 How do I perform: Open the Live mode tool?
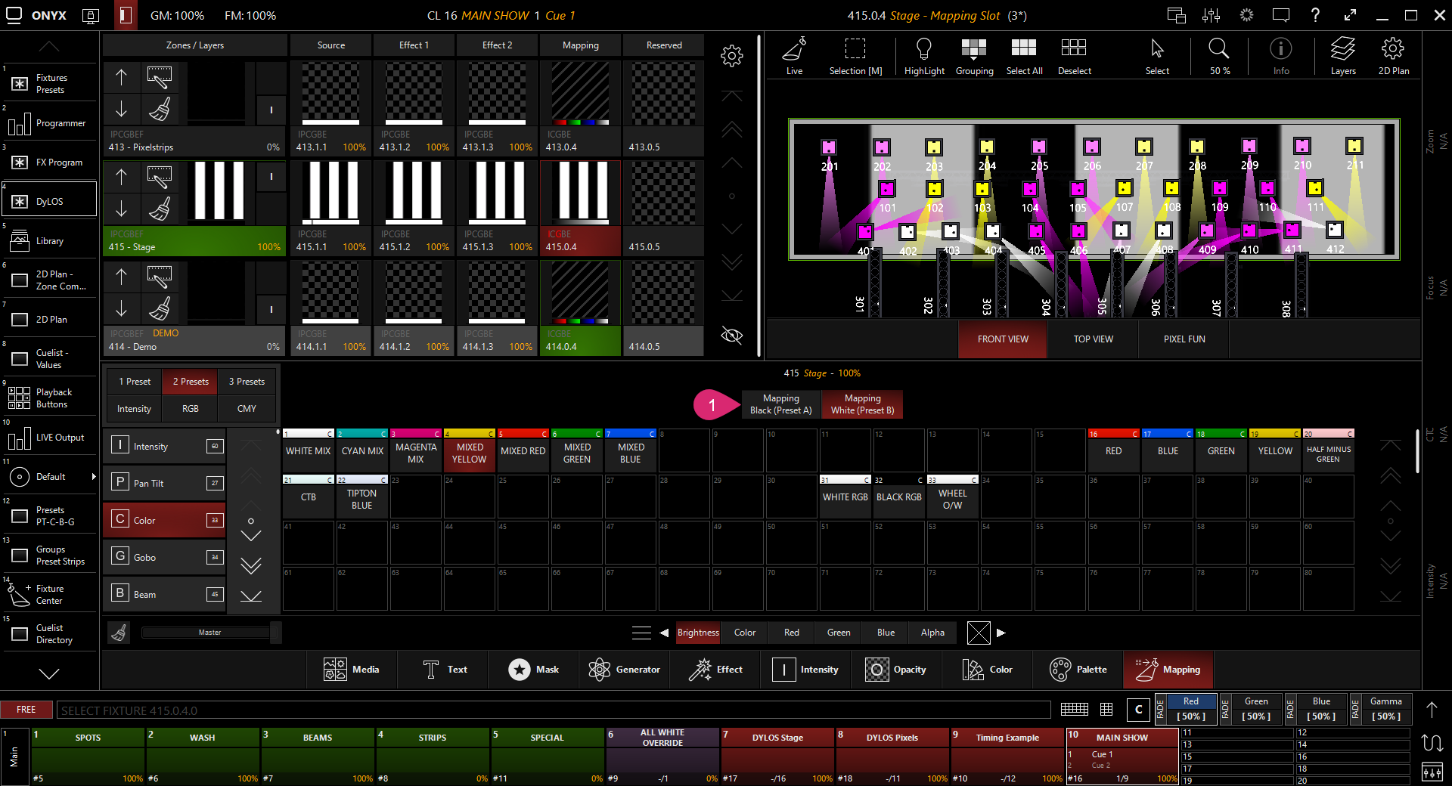click(794, 57)
